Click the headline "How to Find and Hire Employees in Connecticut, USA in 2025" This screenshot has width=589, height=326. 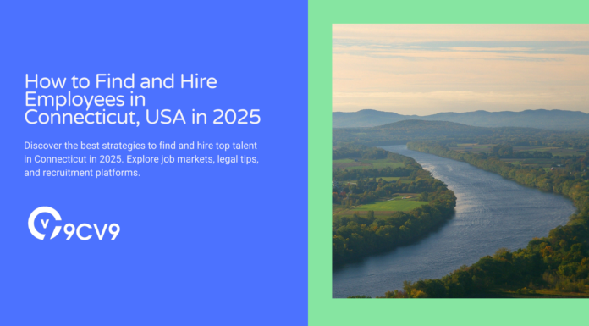pos(142,99)
